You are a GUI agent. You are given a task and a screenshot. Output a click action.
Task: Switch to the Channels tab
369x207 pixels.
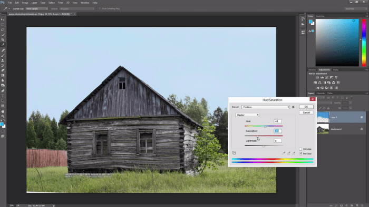click(x=321, y=94)
